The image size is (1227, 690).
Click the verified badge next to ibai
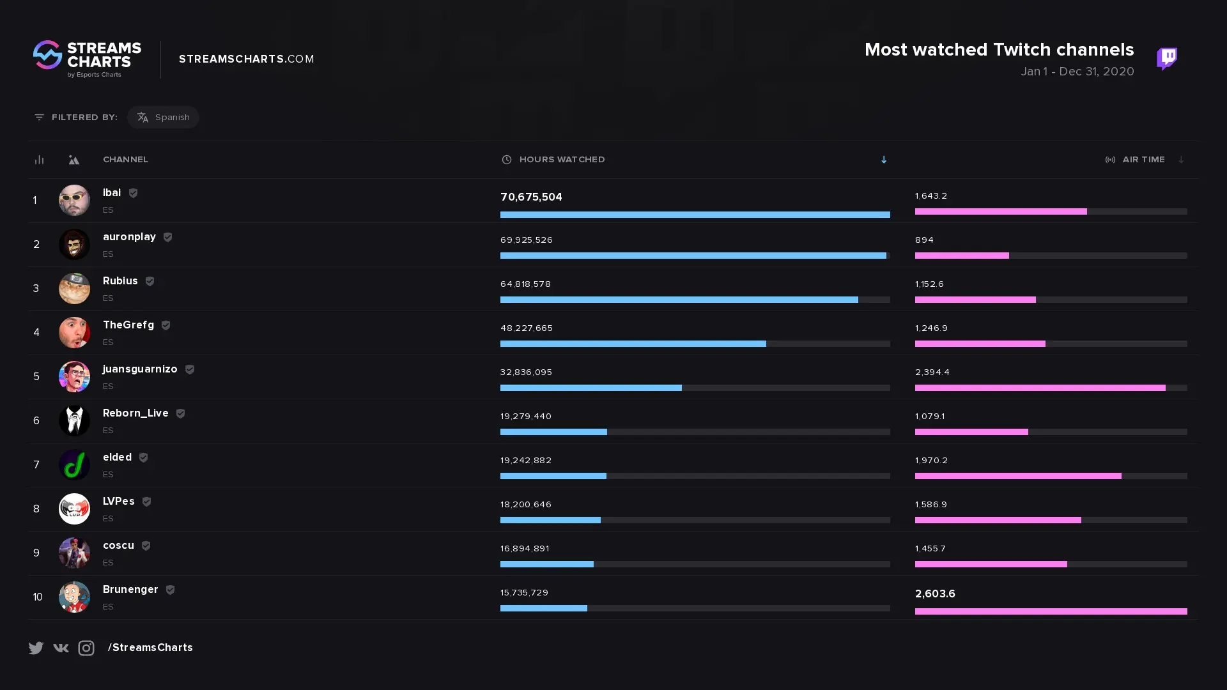click(133, 193)
